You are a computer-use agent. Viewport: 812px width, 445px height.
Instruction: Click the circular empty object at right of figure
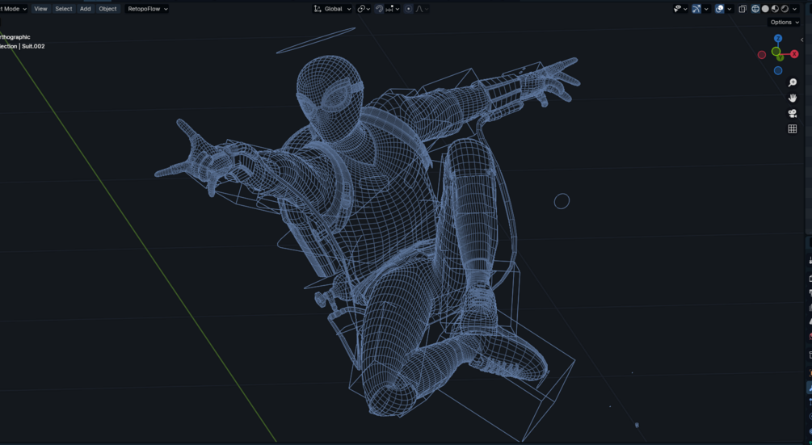[562, 201]
